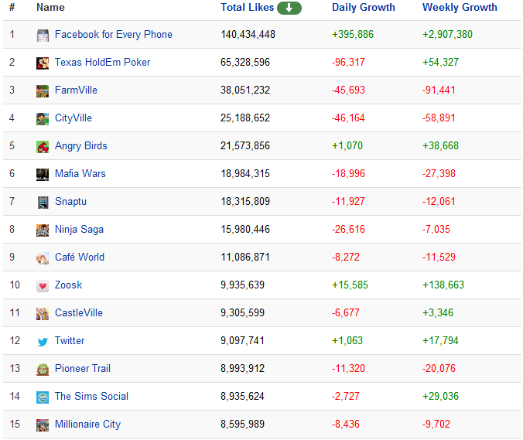
Task: Open the Angry Birds link
Action: point(81,146)
